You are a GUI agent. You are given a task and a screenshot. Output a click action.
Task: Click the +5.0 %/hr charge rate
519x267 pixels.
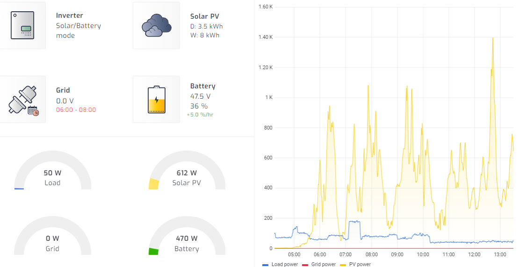tap(200, 115)
